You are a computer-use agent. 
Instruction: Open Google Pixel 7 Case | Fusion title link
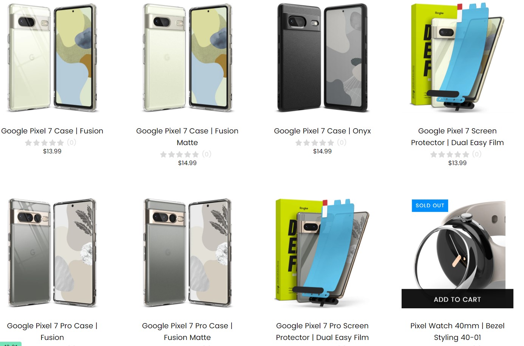tap(52, 131)
